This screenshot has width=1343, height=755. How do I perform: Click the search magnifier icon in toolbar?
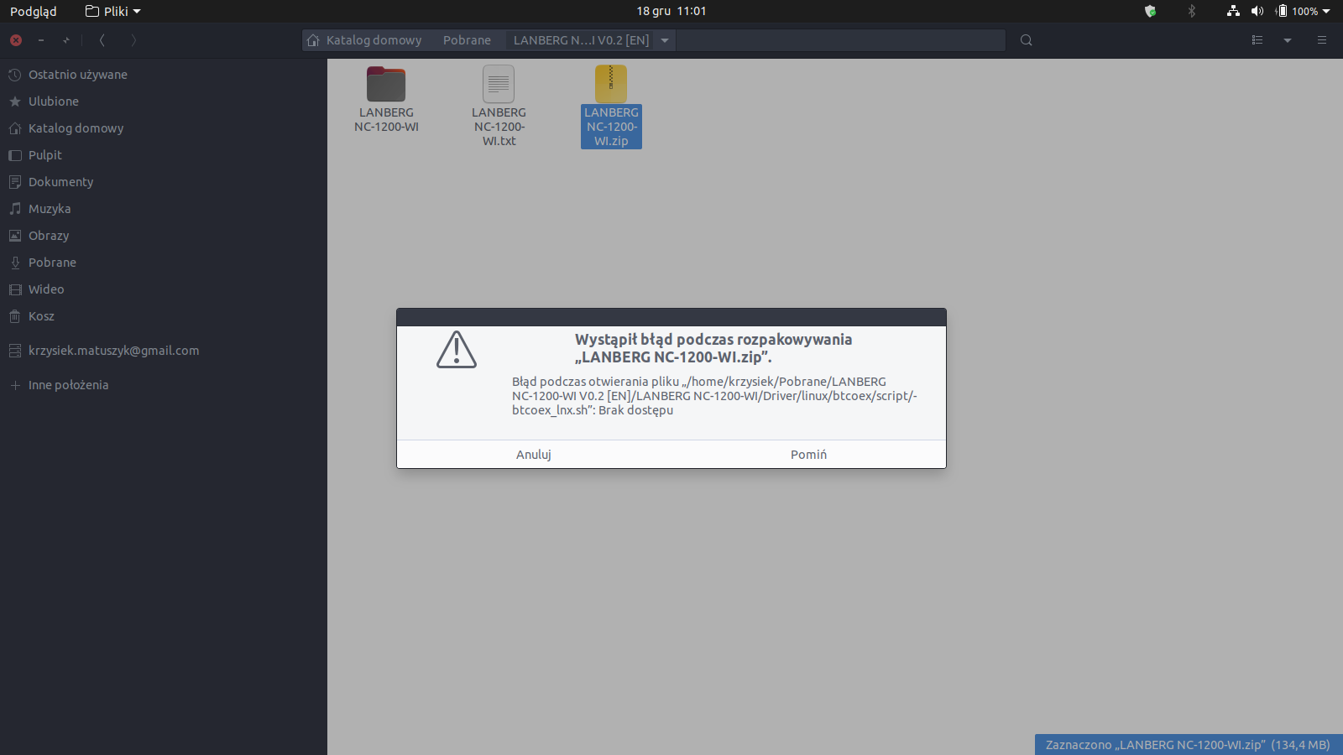coord(1026,40)
